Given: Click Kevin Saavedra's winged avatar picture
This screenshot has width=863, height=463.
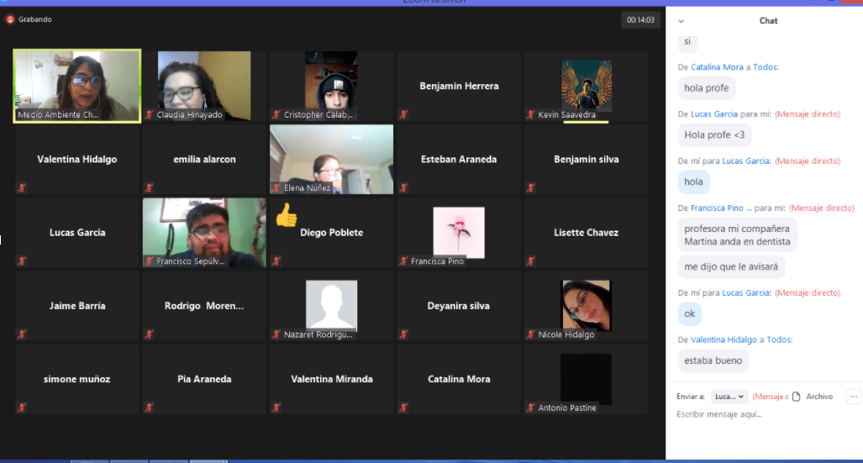Looking at the screenshot, I should 587,86.
